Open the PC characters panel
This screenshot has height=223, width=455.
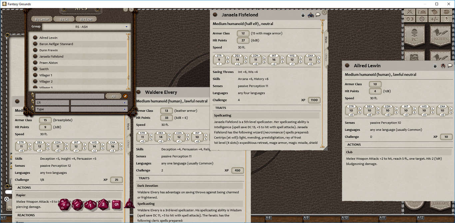point(415,35)
